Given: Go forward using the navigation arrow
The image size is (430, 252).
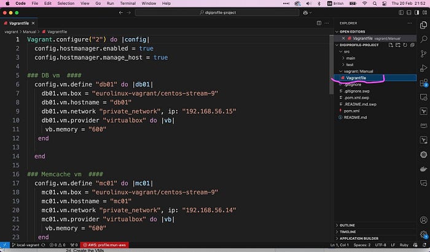Looking at the screenshot, I should (128, 13).
